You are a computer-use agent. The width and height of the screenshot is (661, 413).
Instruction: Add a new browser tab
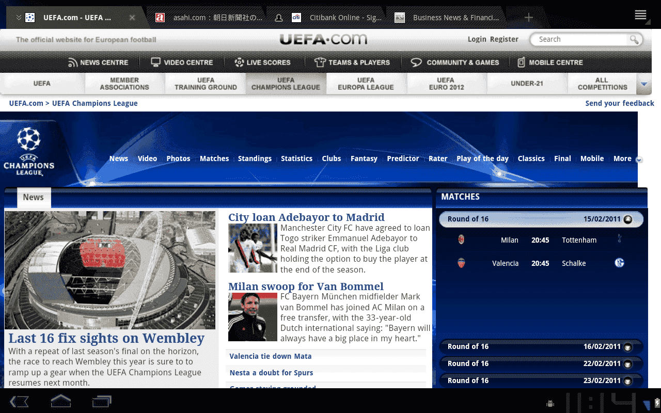pyautogui.click(x=528, y=18)
